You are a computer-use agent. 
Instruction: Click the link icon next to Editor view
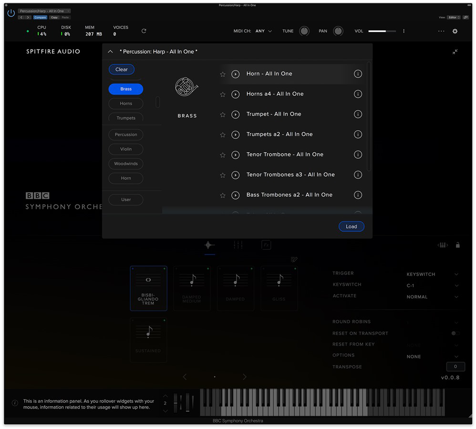click(x=466, y=17)
